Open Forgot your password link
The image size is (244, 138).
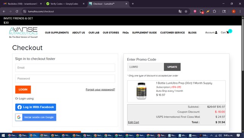click(100, 89)
